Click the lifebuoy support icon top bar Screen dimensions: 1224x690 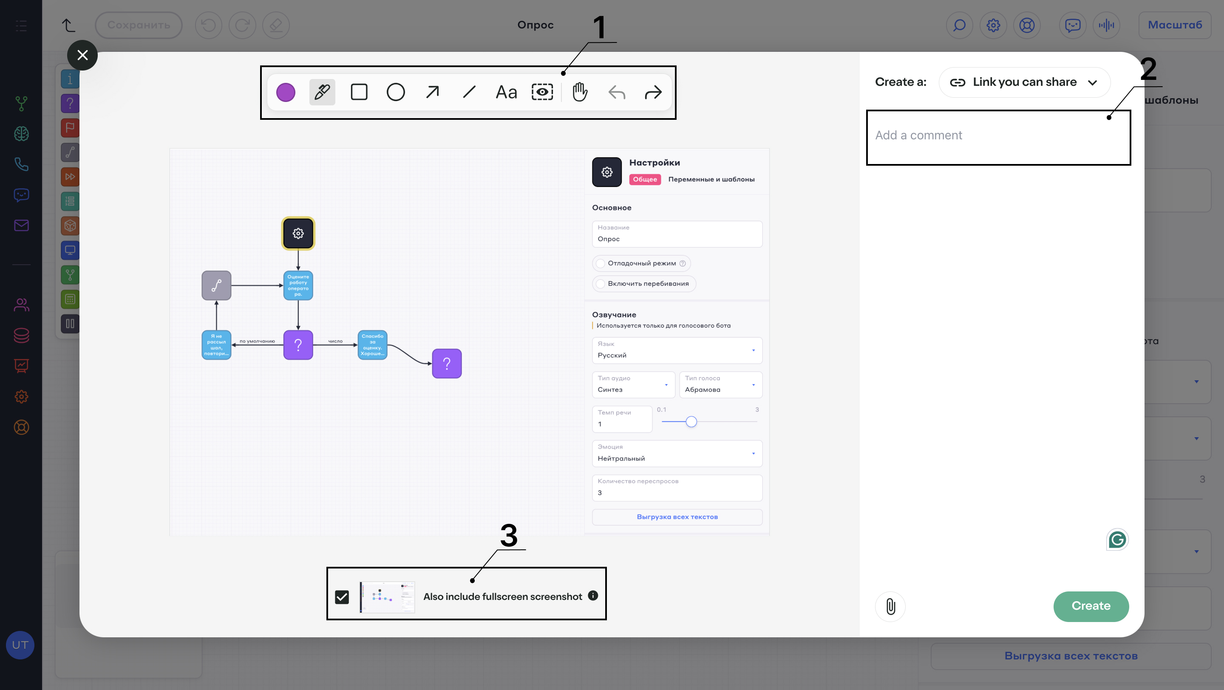pyautogui.click(x=1027, y=25)
